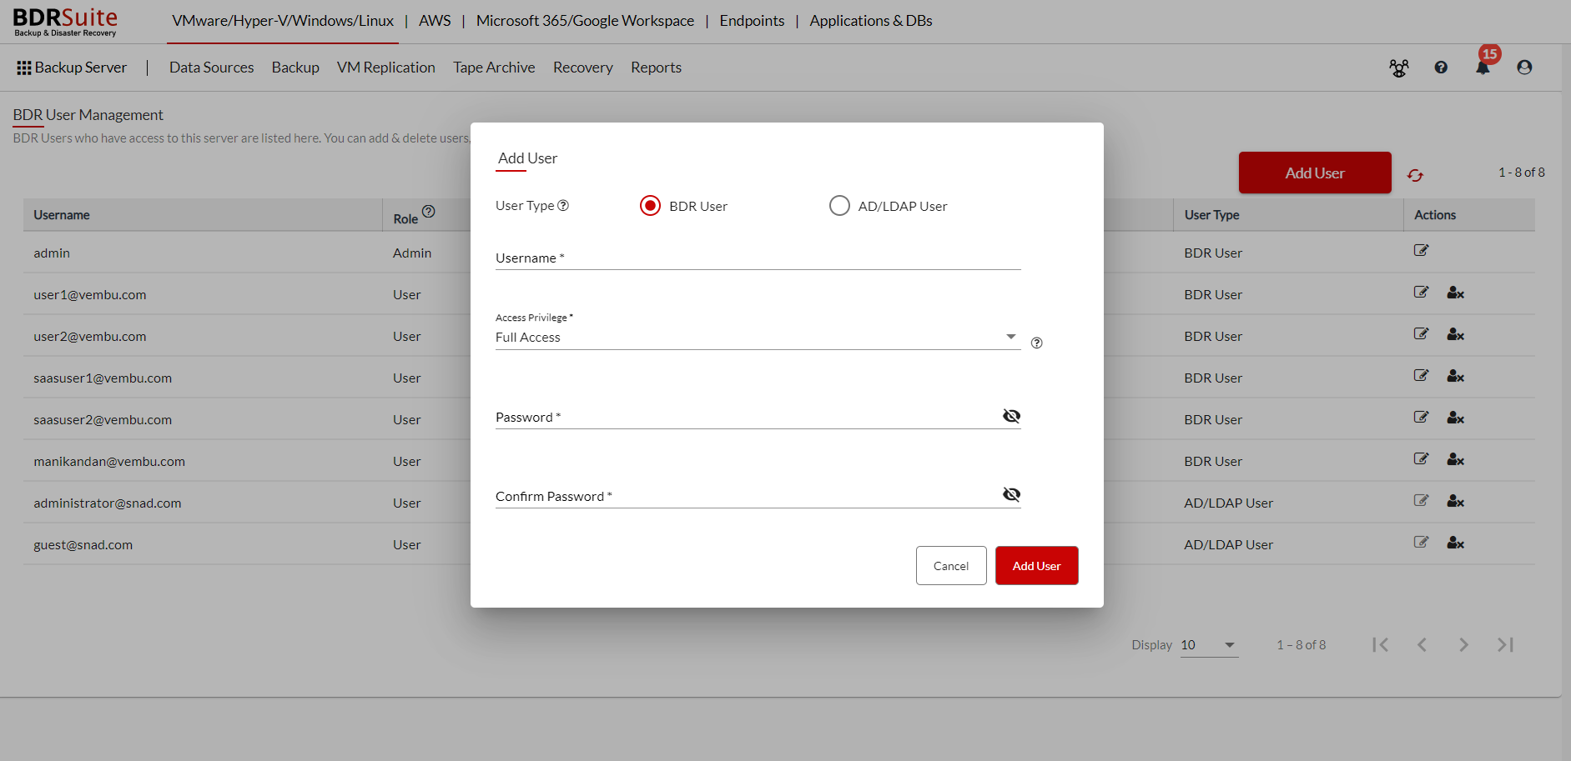Open the Data Sources menu
This screenshot has height=761, width=1571.
pos(211,68)
